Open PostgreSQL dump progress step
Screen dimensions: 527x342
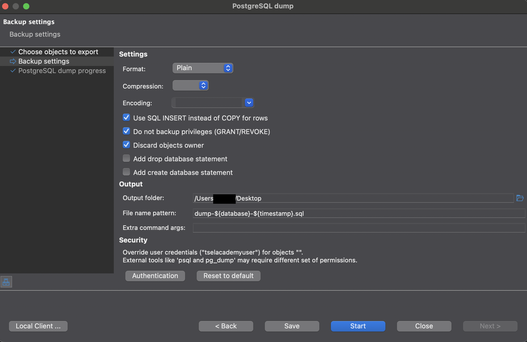coord(62,71)
